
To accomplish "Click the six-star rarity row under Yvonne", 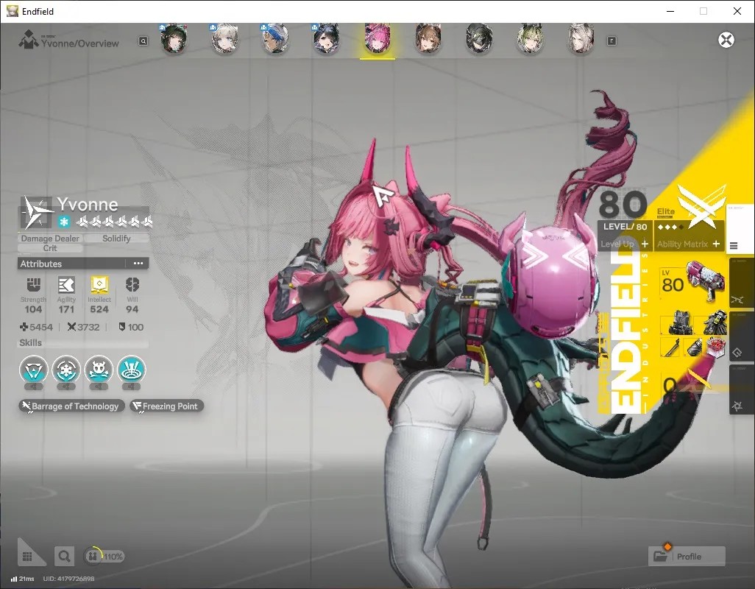I will tap(115, 222).
